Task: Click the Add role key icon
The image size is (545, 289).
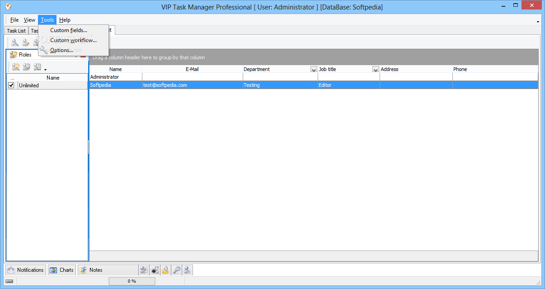Action: [x=16, y=67]
